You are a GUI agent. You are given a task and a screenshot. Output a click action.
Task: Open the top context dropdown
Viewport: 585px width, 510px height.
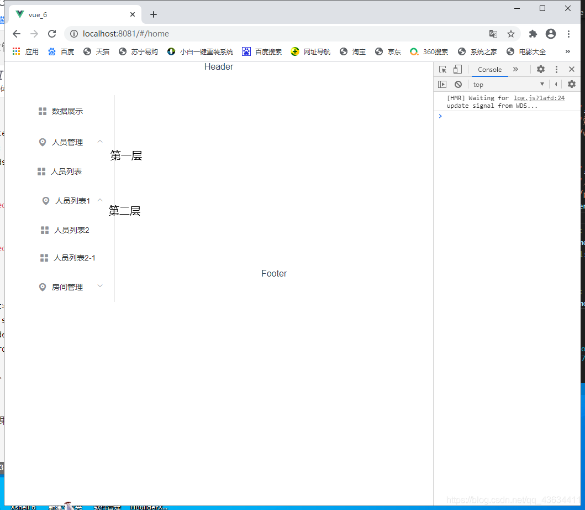[509, 85]
